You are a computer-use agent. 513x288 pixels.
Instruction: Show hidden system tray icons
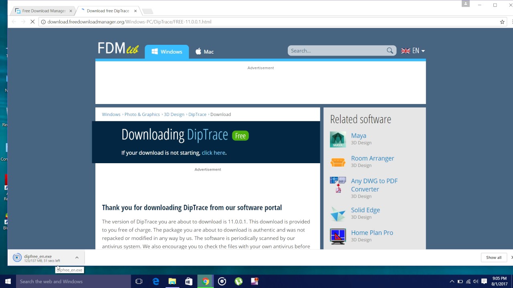pyautogui.click(x=452, y=282)
